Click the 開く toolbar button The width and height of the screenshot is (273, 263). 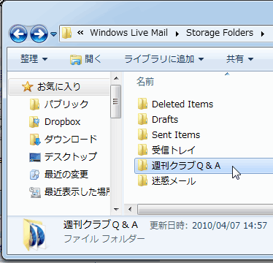pyautogui.click(x=85, y=59)
